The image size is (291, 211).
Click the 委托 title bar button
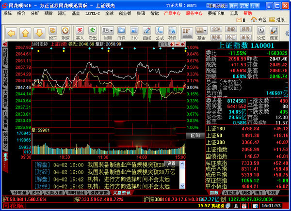pyautogui.click(x=244, y=6)
